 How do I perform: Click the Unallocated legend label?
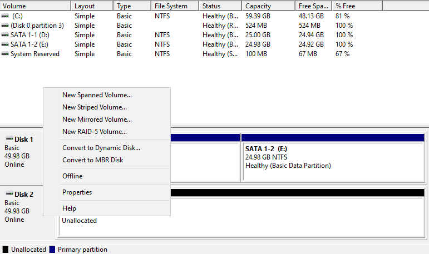point(28,250)
